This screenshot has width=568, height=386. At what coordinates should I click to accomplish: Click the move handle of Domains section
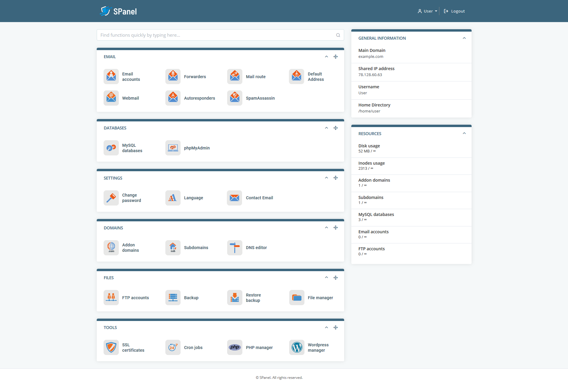[x=336, y=228]
